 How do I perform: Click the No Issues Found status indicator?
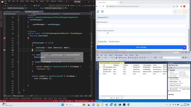tap(19, 96)
